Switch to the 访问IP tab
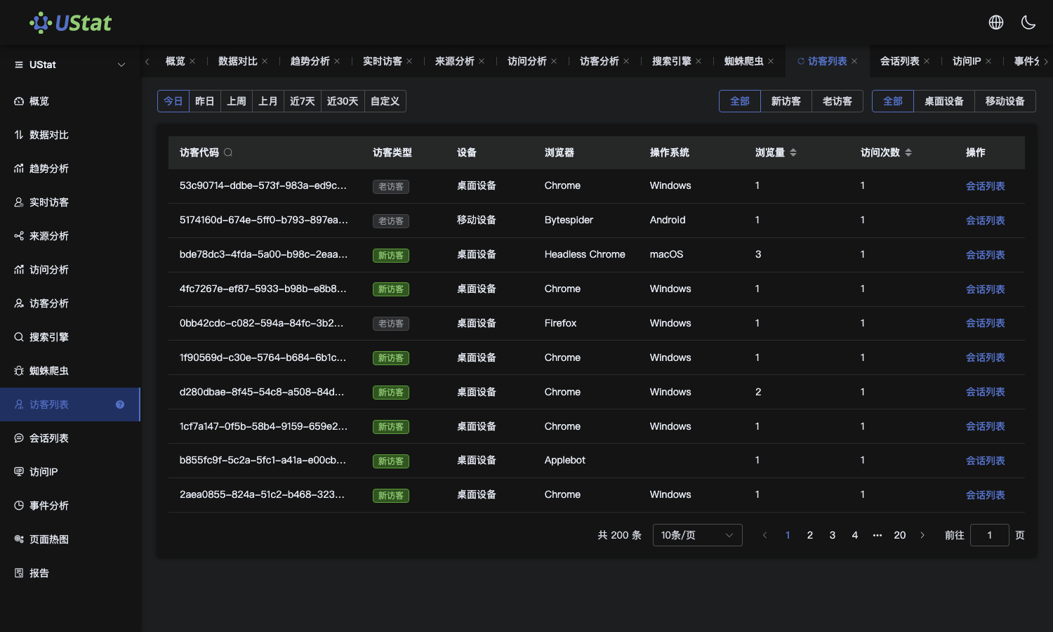 coord(967,61)
